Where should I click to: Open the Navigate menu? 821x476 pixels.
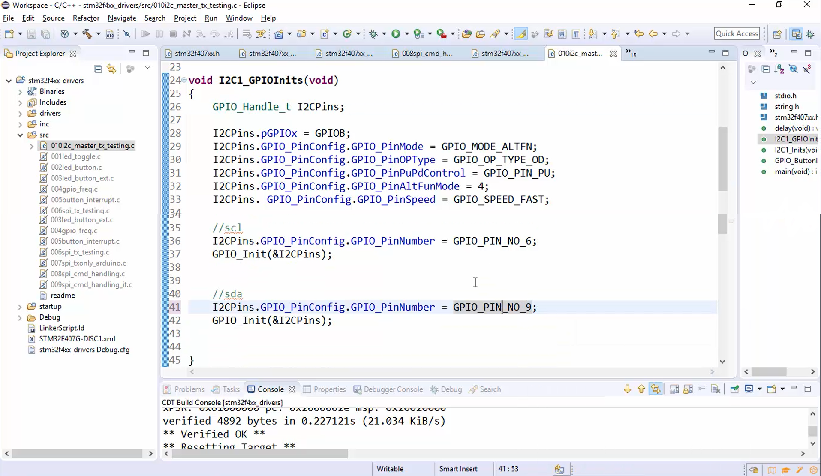click(x=122, y=18)
